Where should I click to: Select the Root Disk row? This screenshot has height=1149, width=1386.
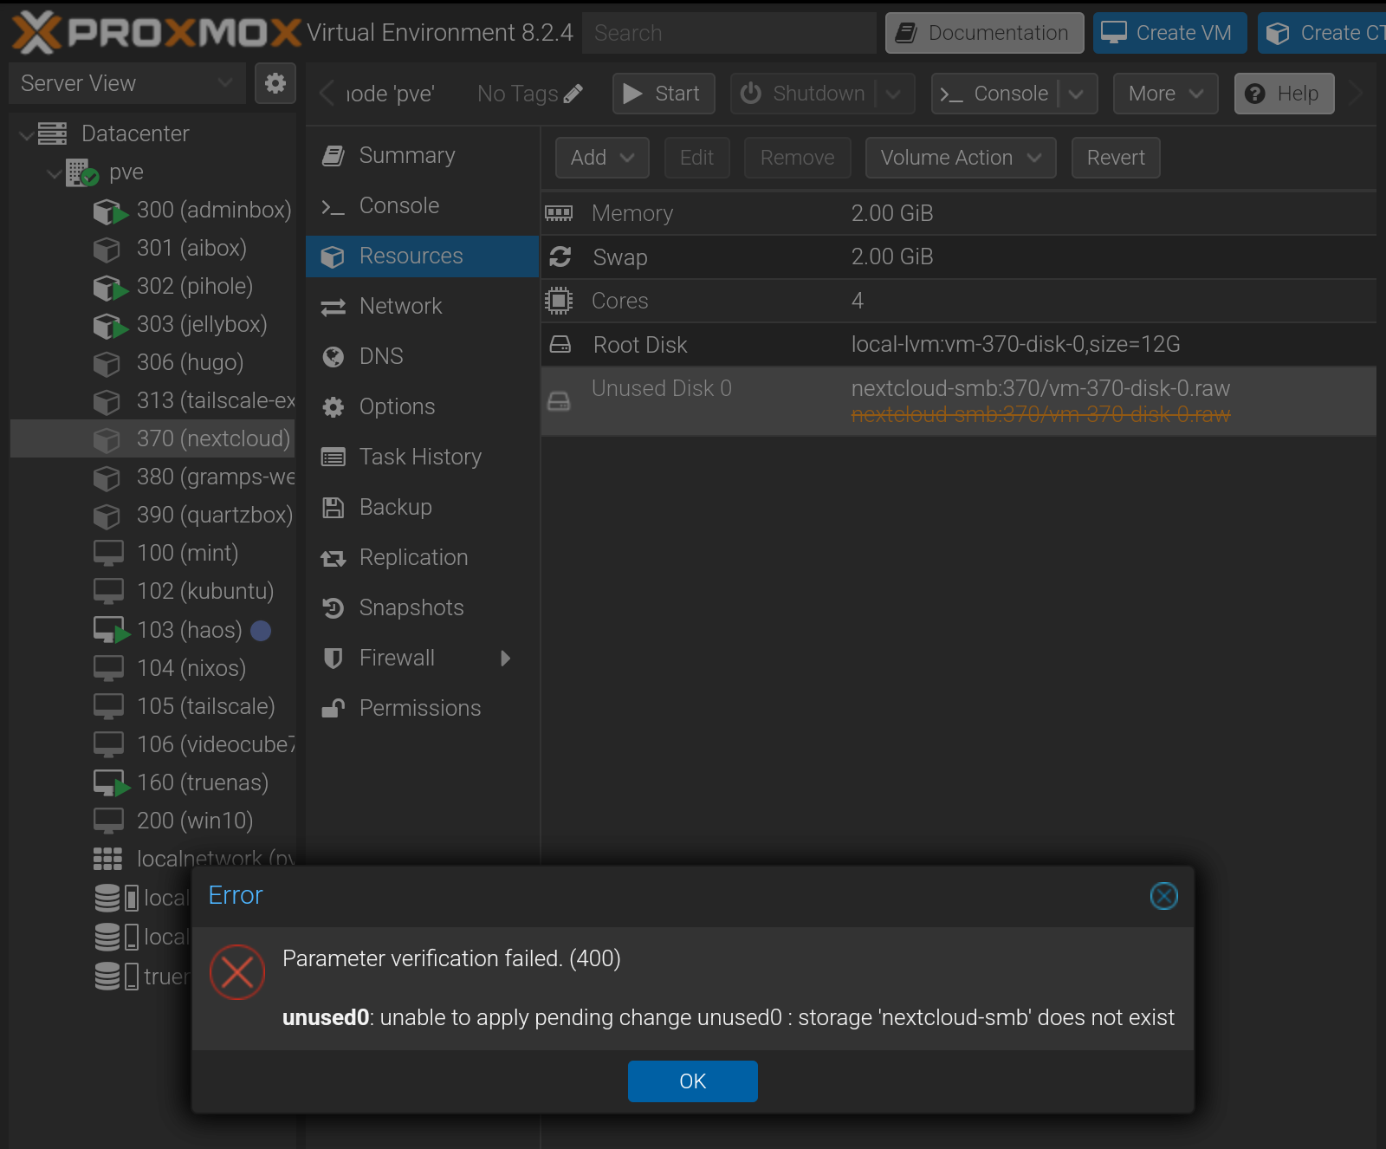959,345
